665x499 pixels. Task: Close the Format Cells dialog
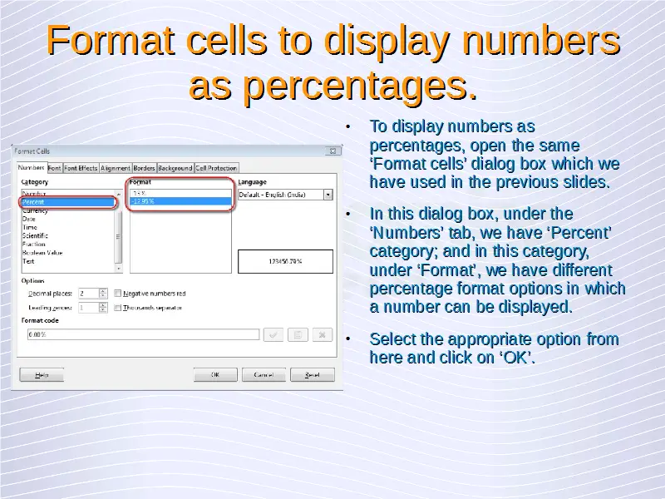coord(332,151)
